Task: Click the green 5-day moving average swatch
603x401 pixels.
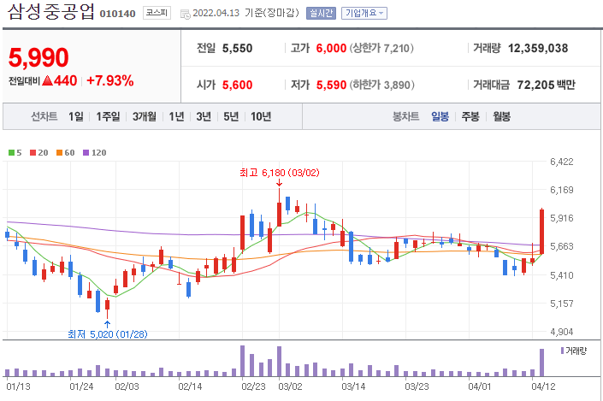Action: pos(11,153)
